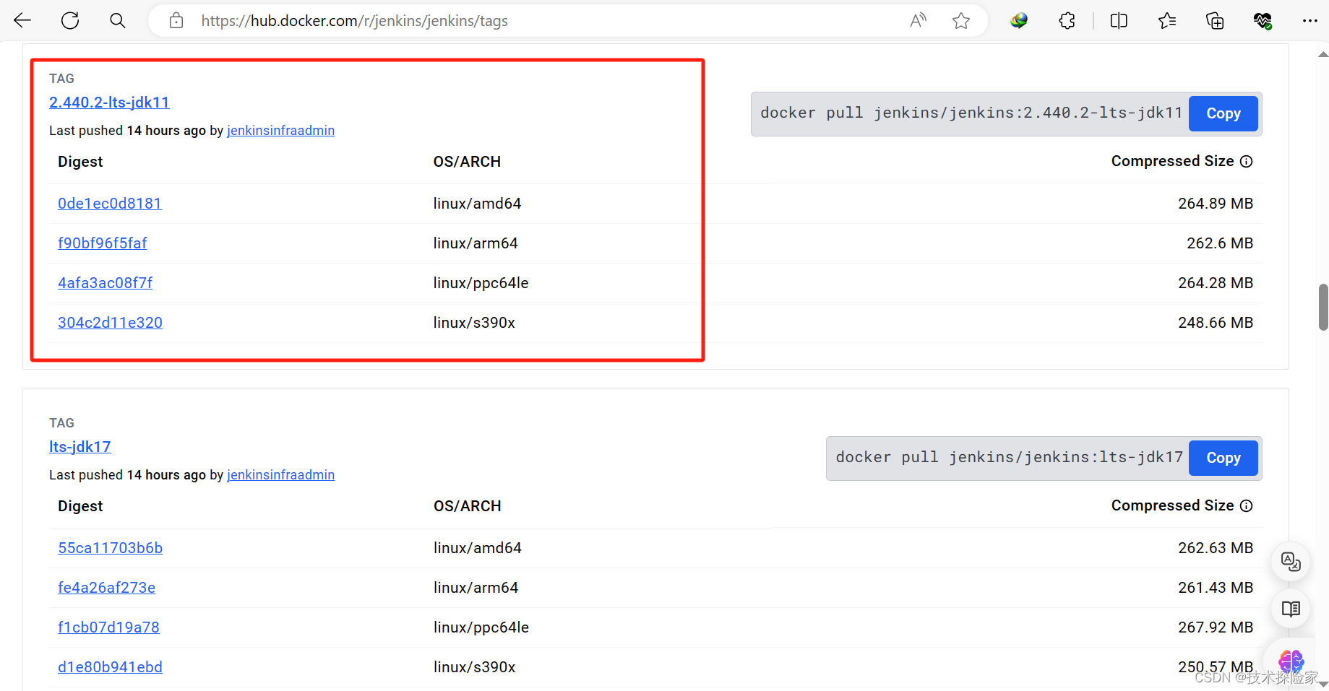Open the 2.440.2-lts-jdk11 tag link
The width and height of the screenshot is (1329, 691).
[109, 103]
